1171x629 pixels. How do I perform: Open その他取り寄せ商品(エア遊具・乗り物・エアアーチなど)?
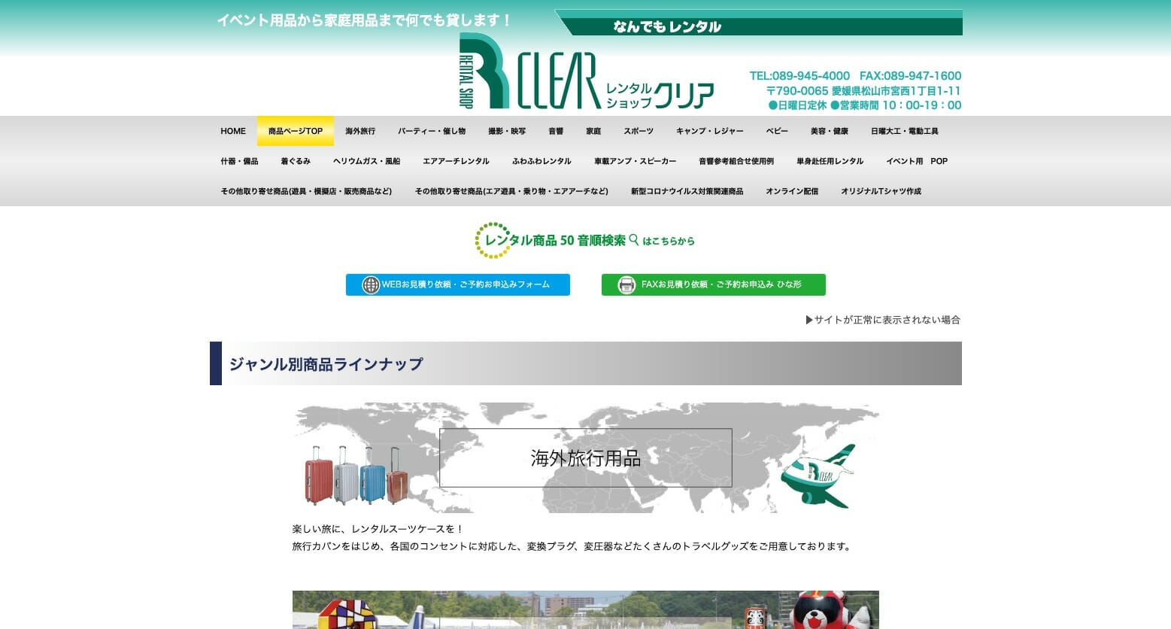[x=511, y=191]
